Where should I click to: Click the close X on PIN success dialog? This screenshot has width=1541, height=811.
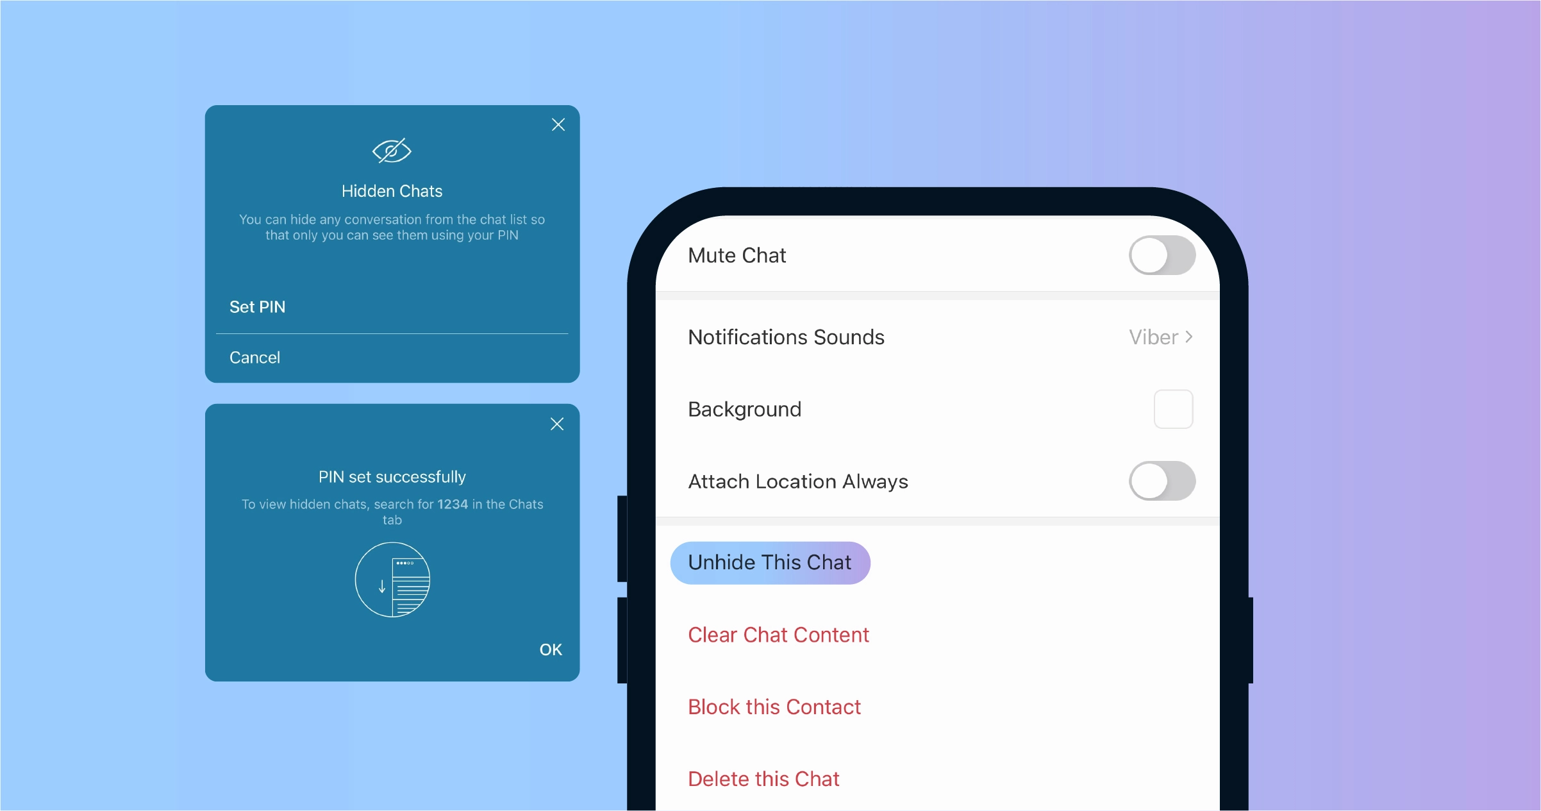[558, 424]
